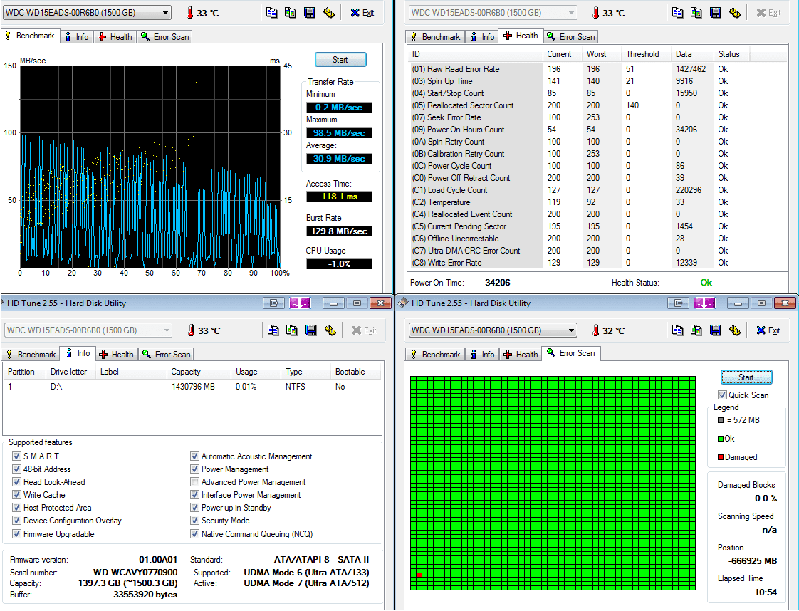Screen dimensions: 799x611
Task: Select partition 1 row D:\
Action: 192,387
